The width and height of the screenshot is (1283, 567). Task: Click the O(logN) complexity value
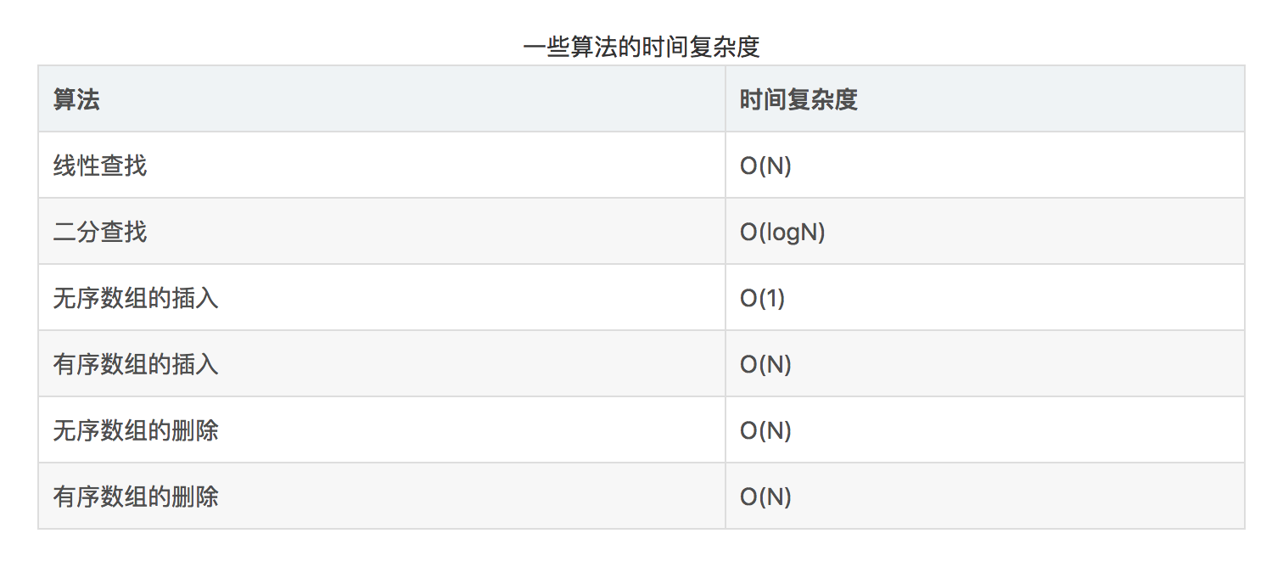point(782,232)
